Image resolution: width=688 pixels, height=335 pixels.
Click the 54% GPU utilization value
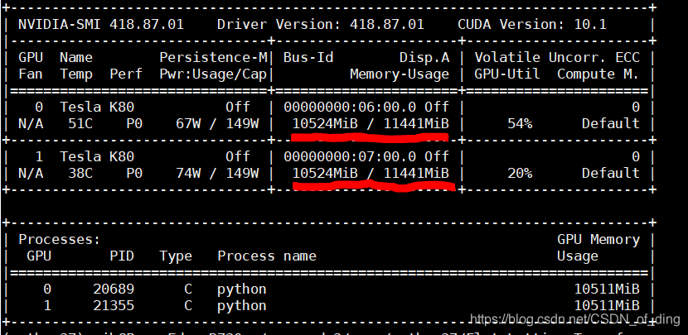pyautogui.click(x=520, y=124)
